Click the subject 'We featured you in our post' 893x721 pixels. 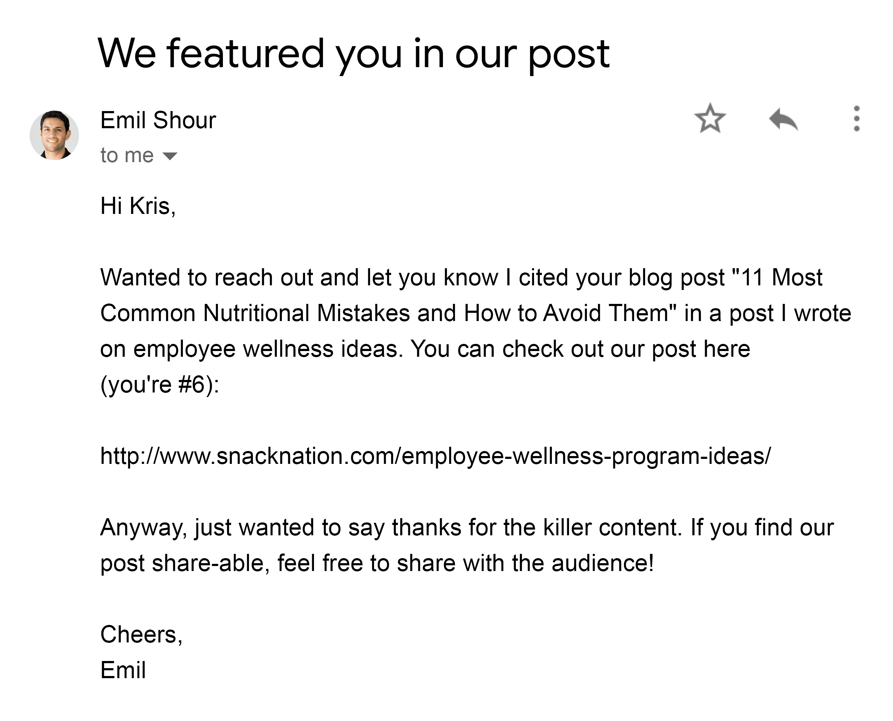tap(354, 54)
